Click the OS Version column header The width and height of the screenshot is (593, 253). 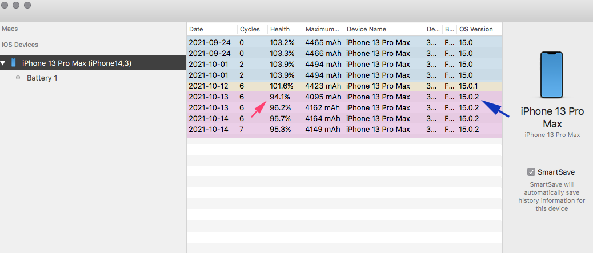coord(479,29)
